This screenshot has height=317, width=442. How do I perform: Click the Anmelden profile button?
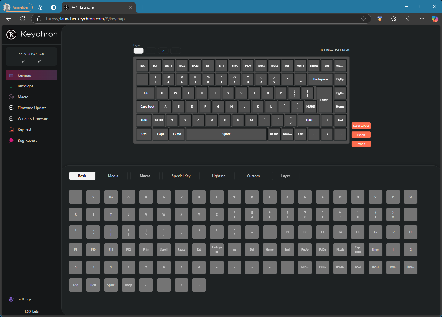coord(18,7)
